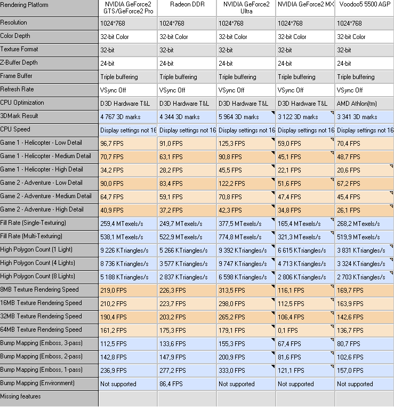Screen dimensions: 394x407
Task: Select the Radeon 86,4 FPS environment bump cell
Action: pos(187,383)
